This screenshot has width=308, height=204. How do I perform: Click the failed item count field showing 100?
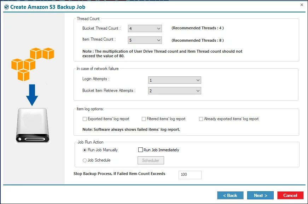(190, 175)
